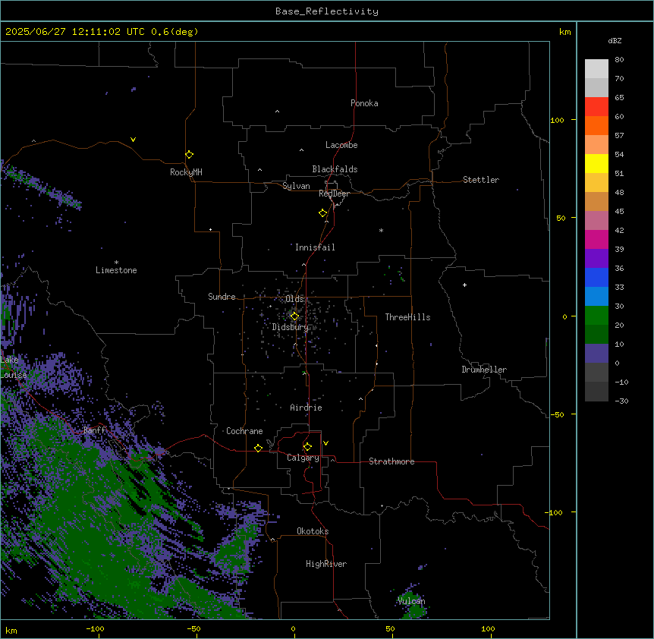Click the Stettler city label

481,180
